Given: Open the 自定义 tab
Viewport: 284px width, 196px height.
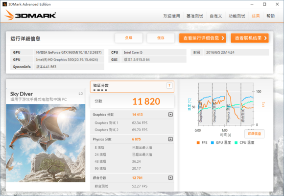Looking at the screenshot, I should 216,16.
